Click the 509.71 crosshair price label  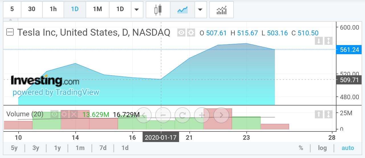[x=349, y=80]
